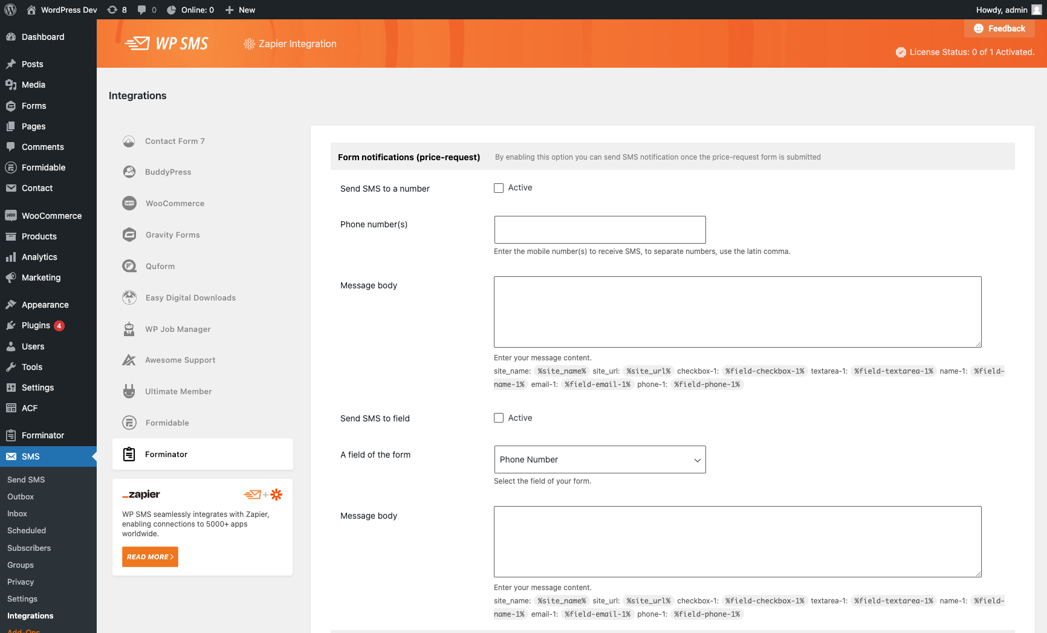Open the Privacy submenu
Image resolution: width=1047 pixels, height=633 pixels.
click(21, 582)
